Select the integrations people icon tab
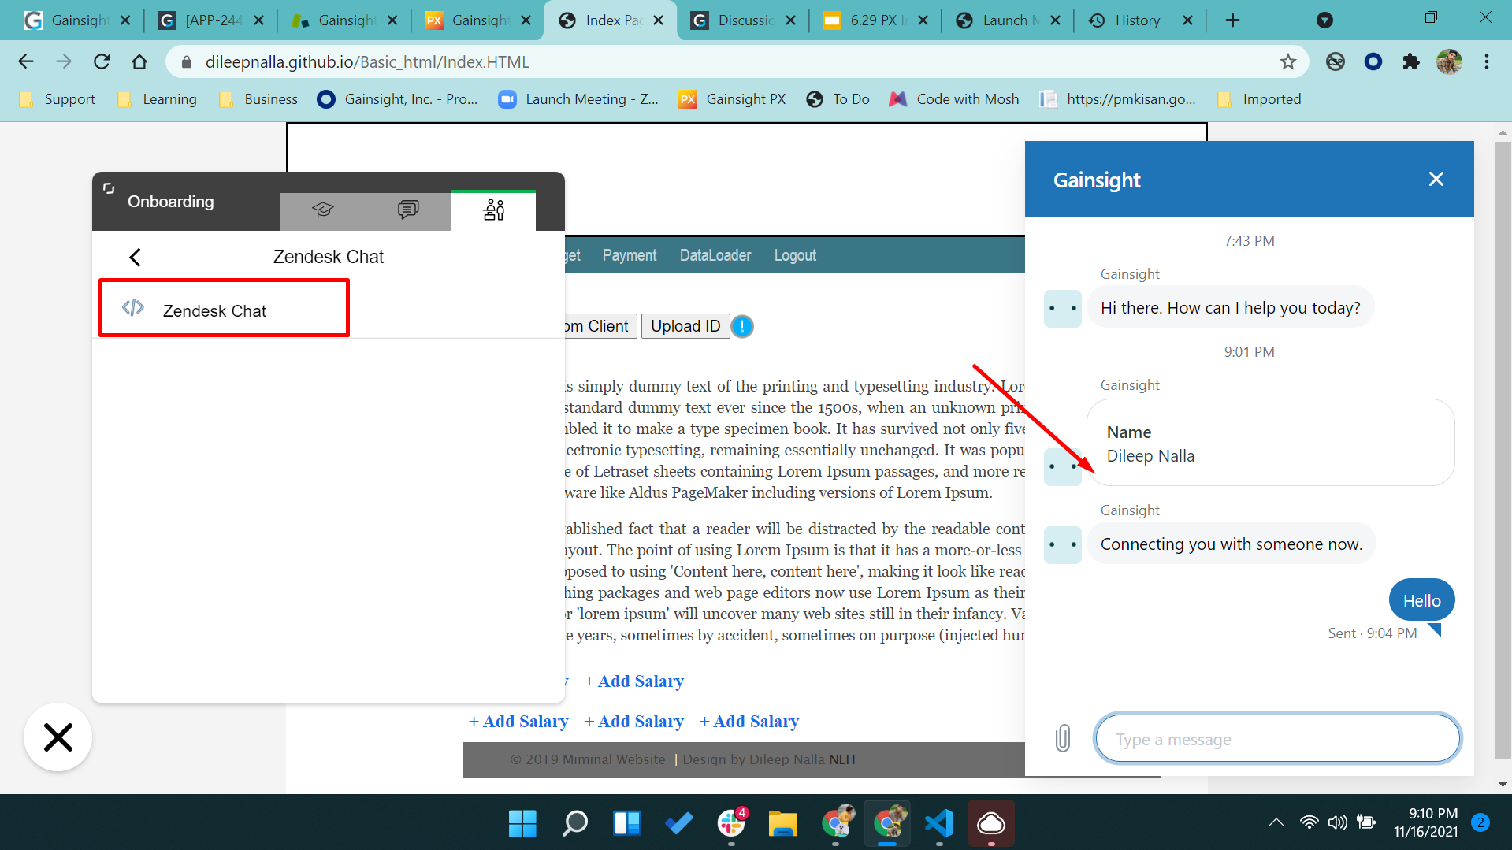The height and width of the screenshot is (850, 1512). [x=493, y=210]
